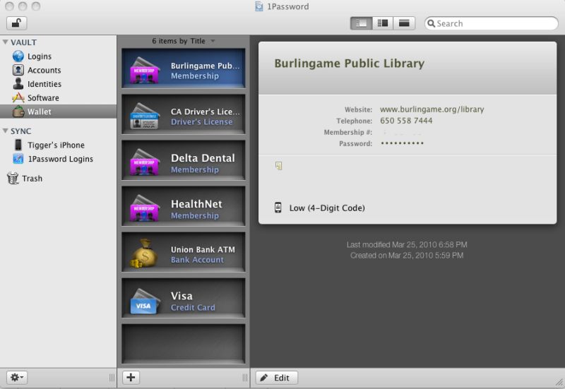Click the phone icon beside Low security
Image resolution: width=565 pixels, height=389 pixels.
278,208
